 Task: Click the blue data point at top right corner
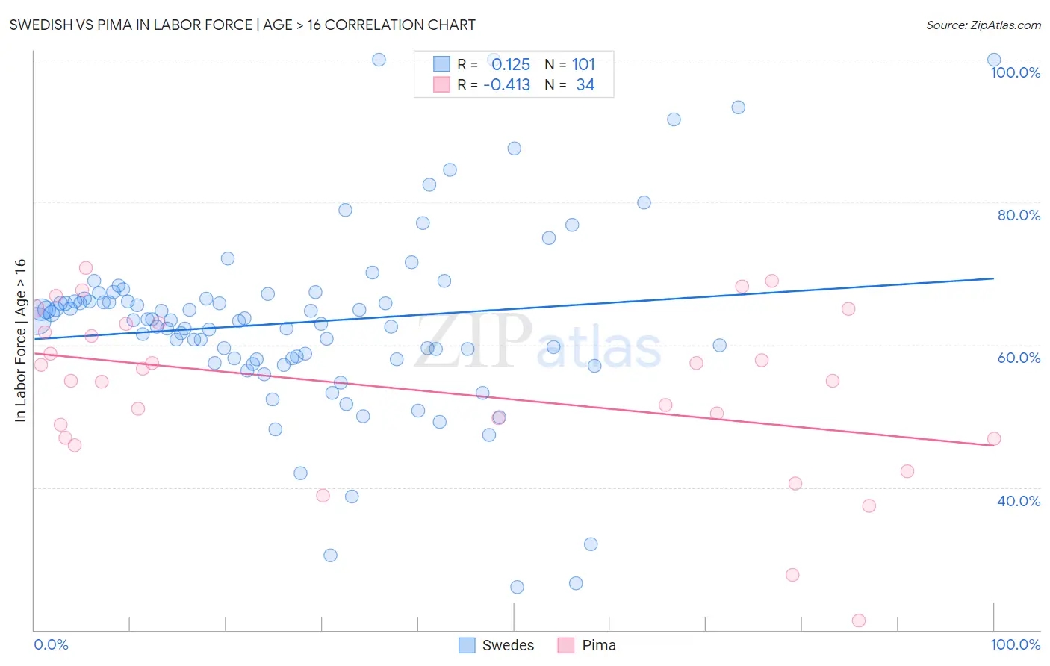[994, 60]
